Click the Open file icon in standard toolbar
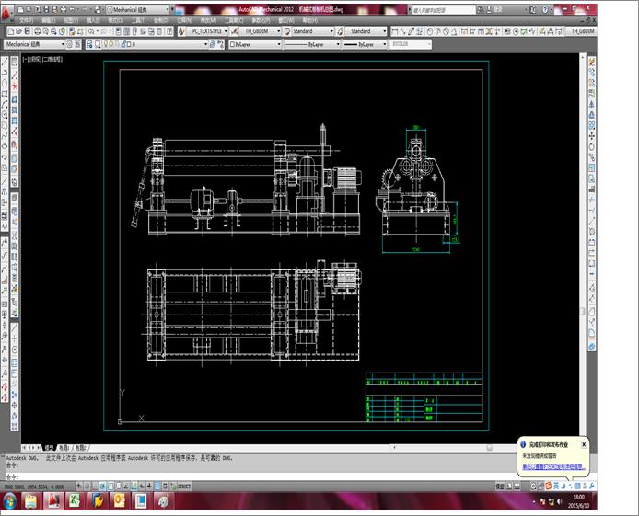 pyautogui.click(x=19, y=31)
